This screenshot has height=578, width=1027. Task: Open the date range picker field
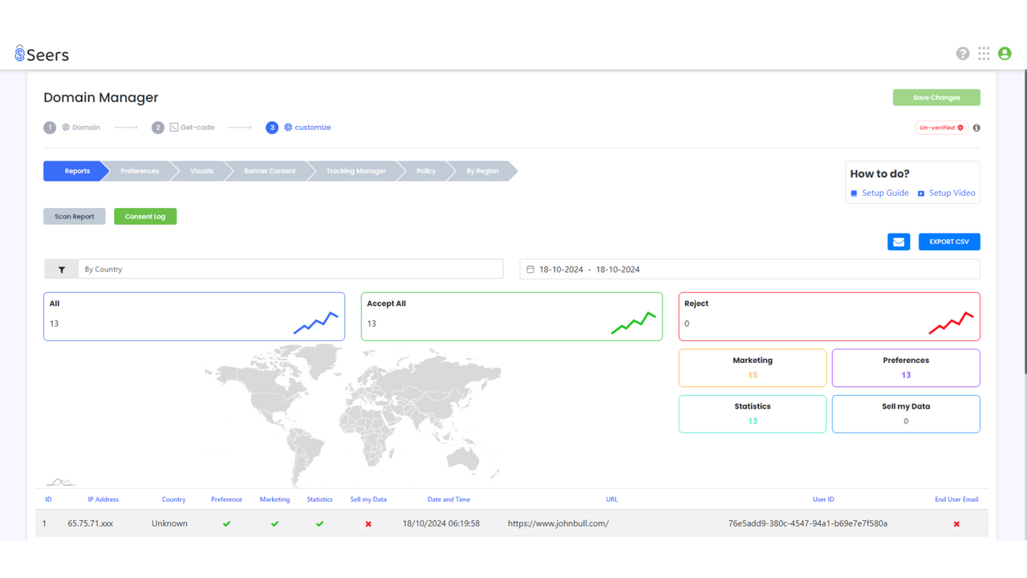(x=750, y=270)
